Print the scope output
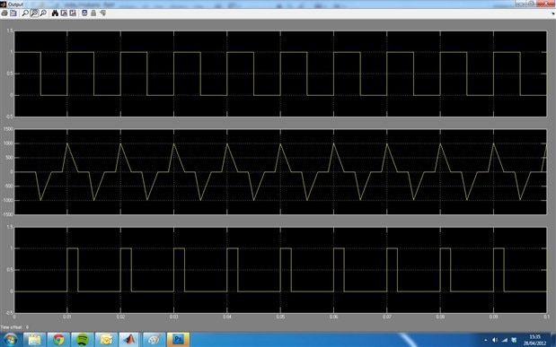Image resolution: width=556 pixels, height=347 pixels. pyautogui.click(x=4, y=13)
